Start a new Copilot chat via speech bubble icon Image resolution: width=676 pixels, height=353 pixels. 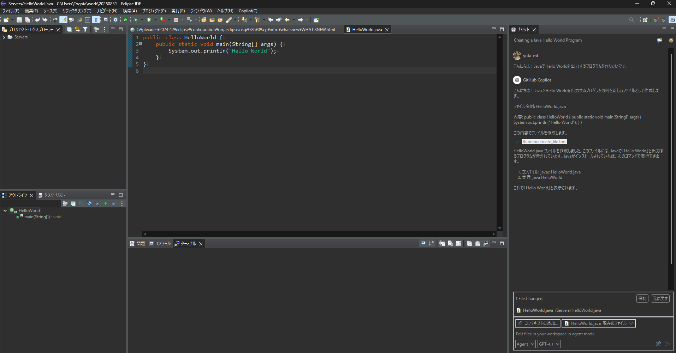click(660, 40)
